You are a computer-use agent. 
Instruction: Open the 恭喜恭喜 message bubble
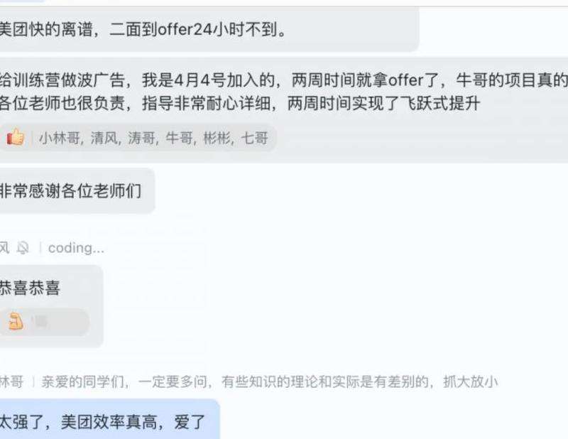(x=51, y=306)
